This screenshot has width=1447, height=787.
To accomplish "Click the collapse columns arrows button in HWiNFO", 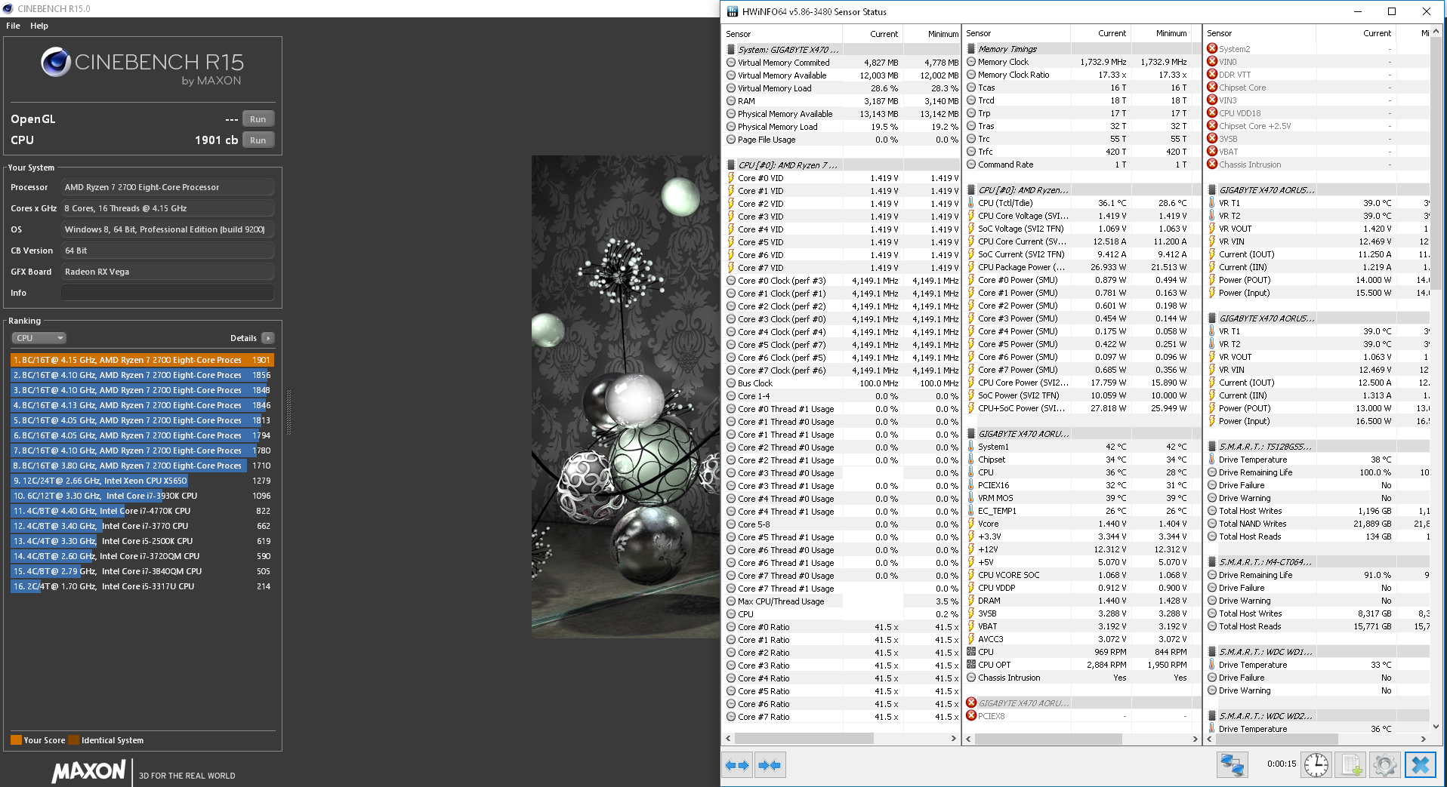I will point(770,765).
